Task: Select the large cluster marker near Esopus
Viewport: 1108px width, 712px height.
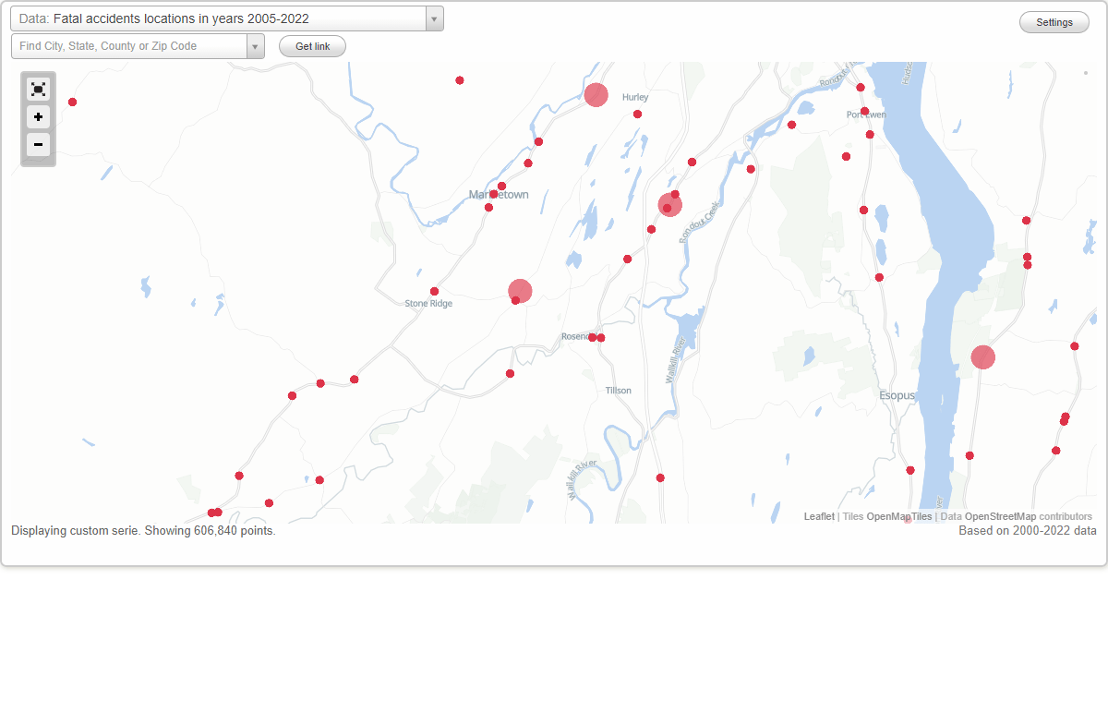Action: (982, 357)
